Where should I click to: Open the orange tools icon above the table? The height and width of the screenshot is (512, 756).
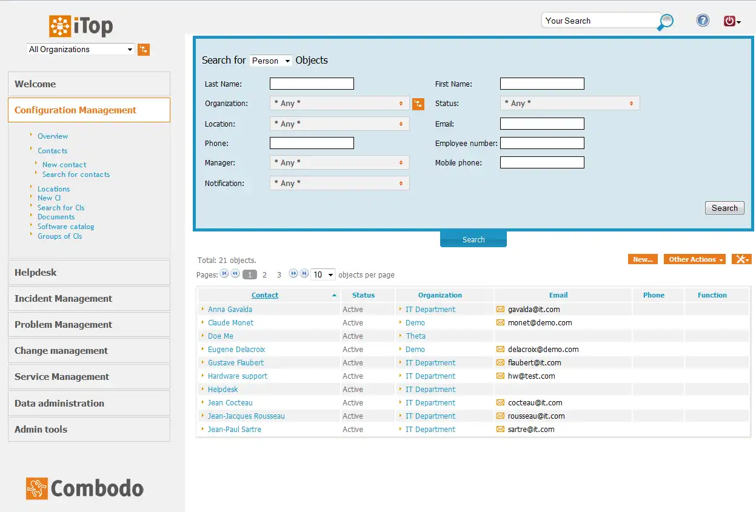click(x=741, y=259)
